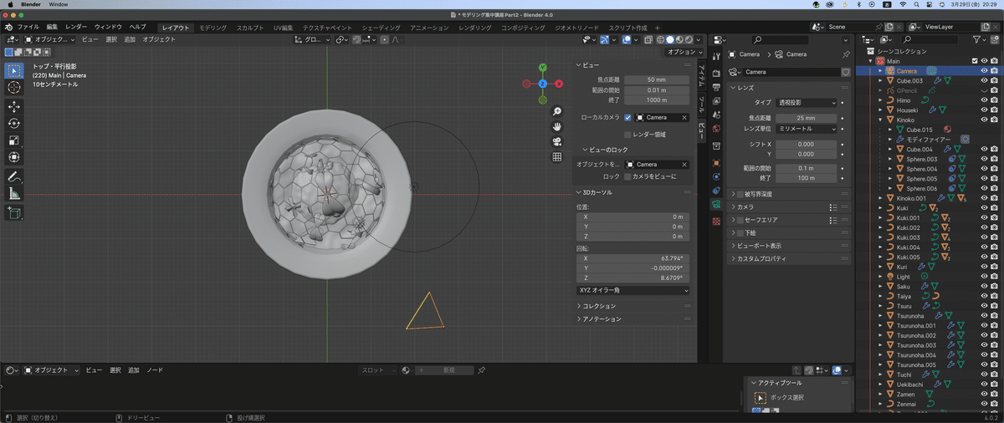Enable the Depth of Field checkbox
This screenshot has height=423, width=1004.
[x=740, y=194]
